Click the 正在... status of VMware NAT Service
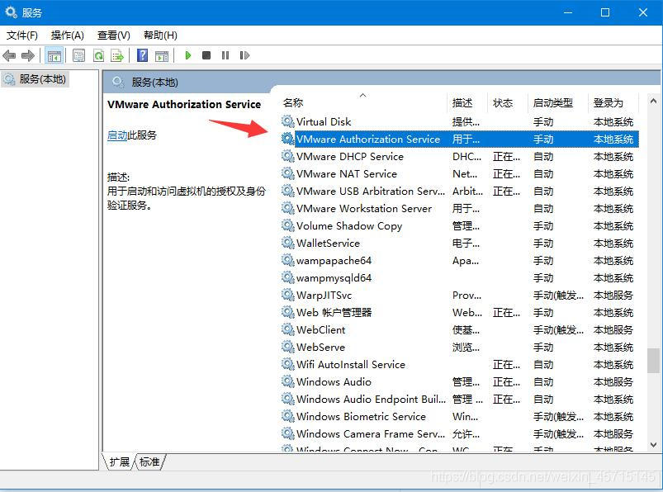Viewport: 663px width, 492px height. click(x=507, y=174)
